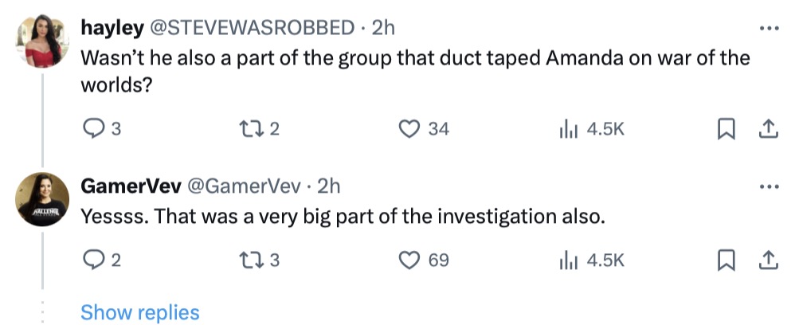View analytics on GamerVev's tweet

pos(567,260)
